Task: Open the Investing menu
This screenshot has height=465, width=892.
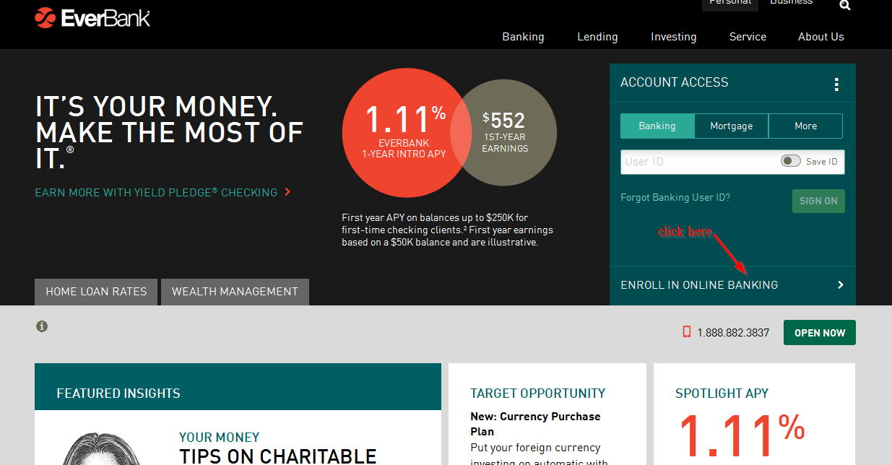Action: (673, 37)
